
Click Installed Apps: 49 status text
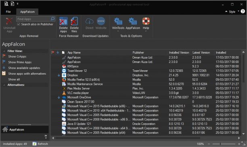15,144
